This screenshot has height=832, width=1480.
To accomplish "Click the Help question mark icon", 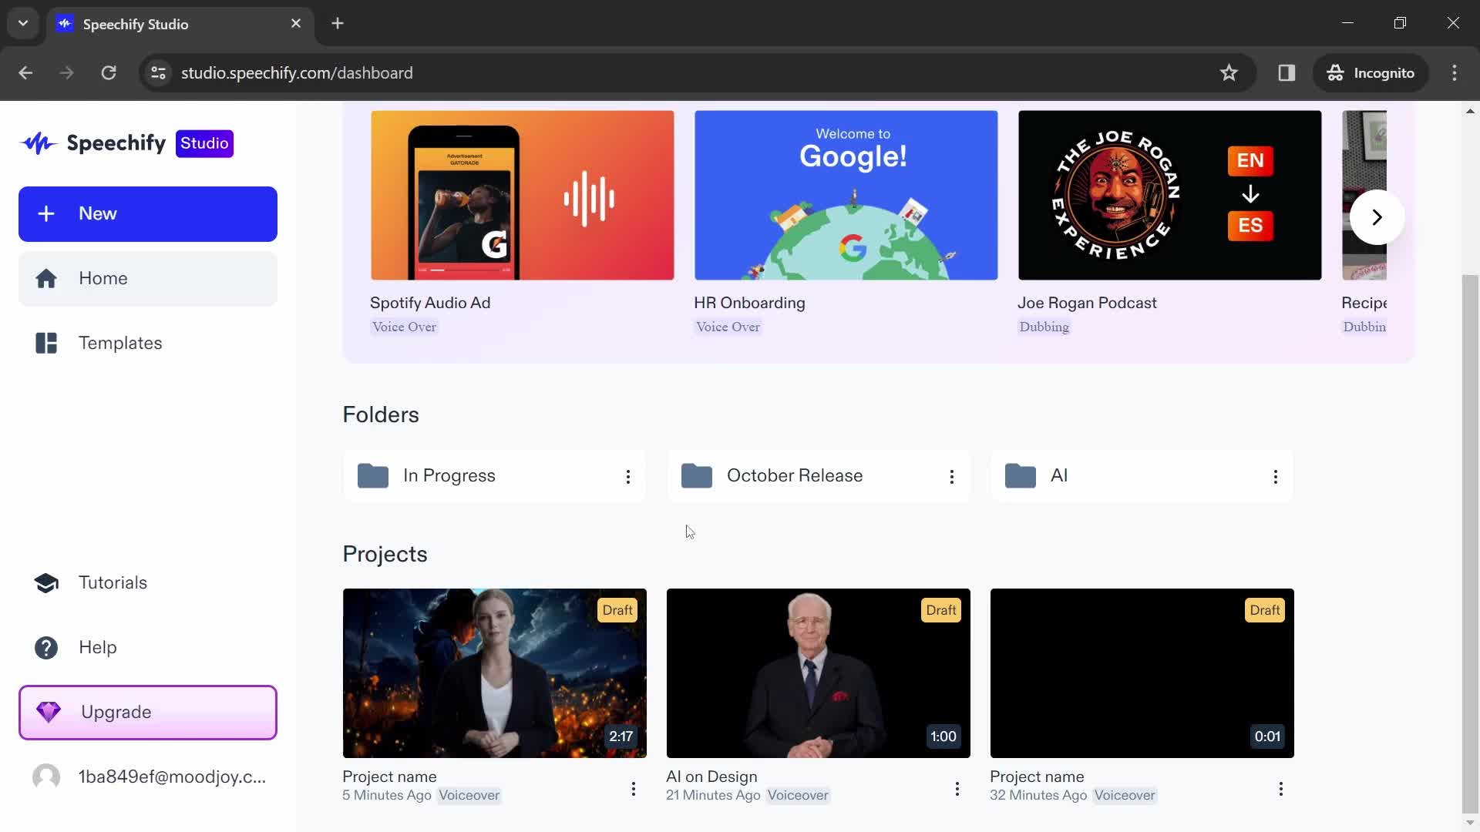I will 46,647.
